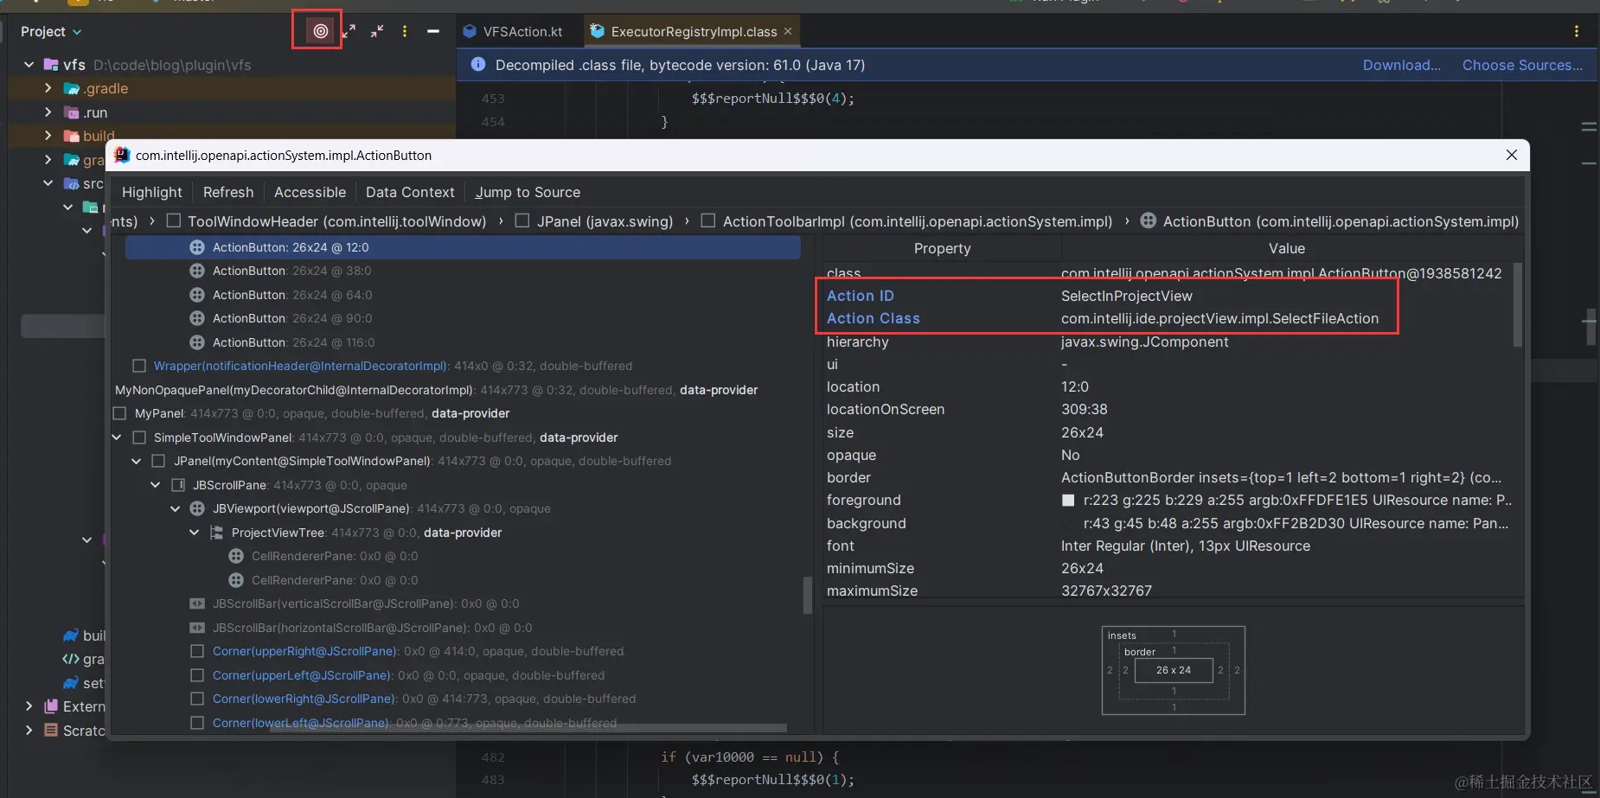Click the JBScrollPane component icon

178,485
